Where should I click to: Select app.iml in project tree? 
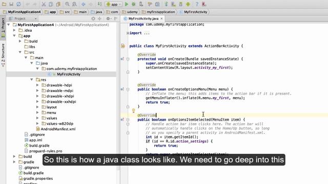33,140
